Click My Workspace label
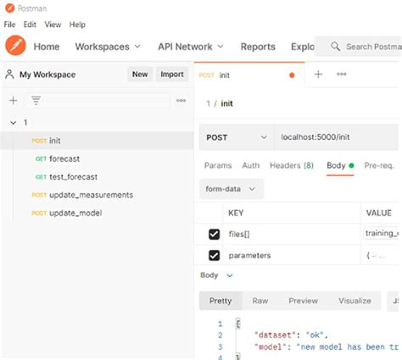The height and width of the screenshot is (360, 402). (47, 75)
